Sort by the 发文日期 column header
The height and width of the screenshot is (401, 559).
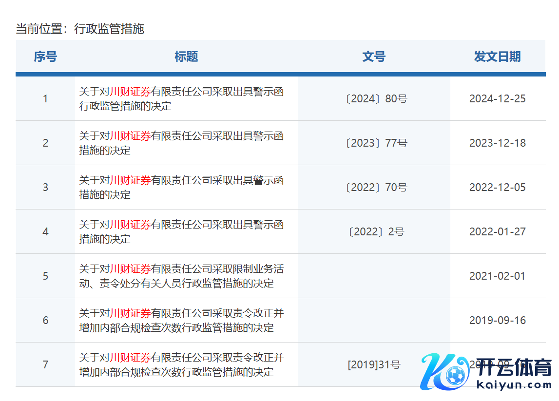[497, 57]
